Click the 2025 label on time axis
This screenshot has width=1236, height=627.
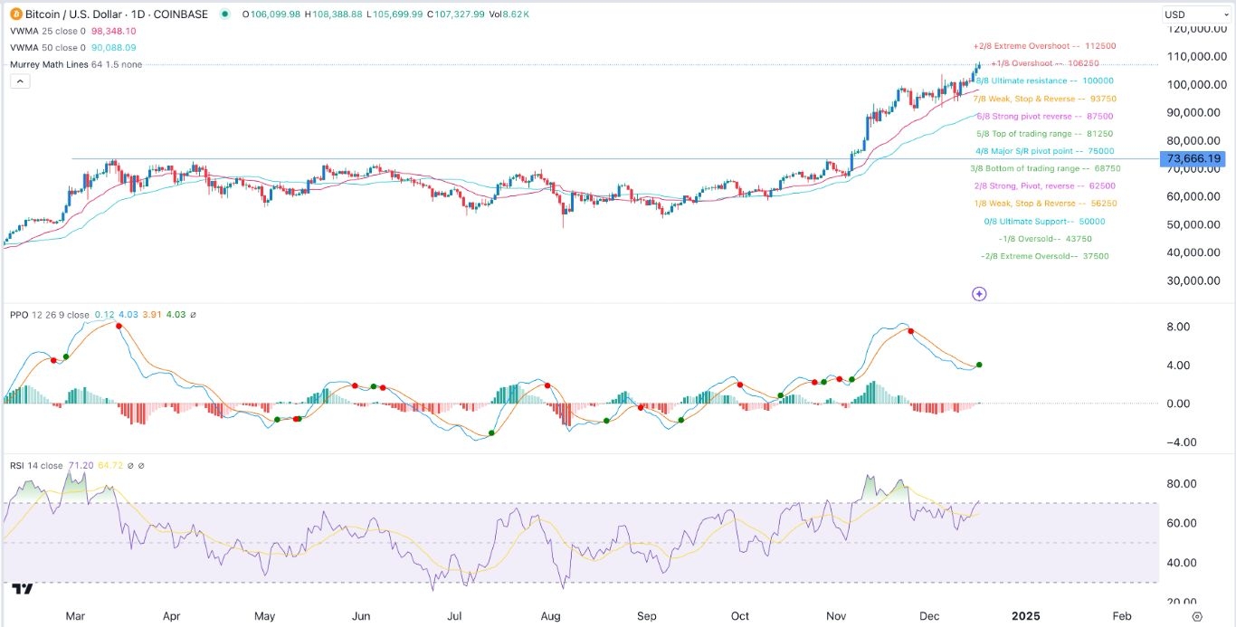[1025, 616]
